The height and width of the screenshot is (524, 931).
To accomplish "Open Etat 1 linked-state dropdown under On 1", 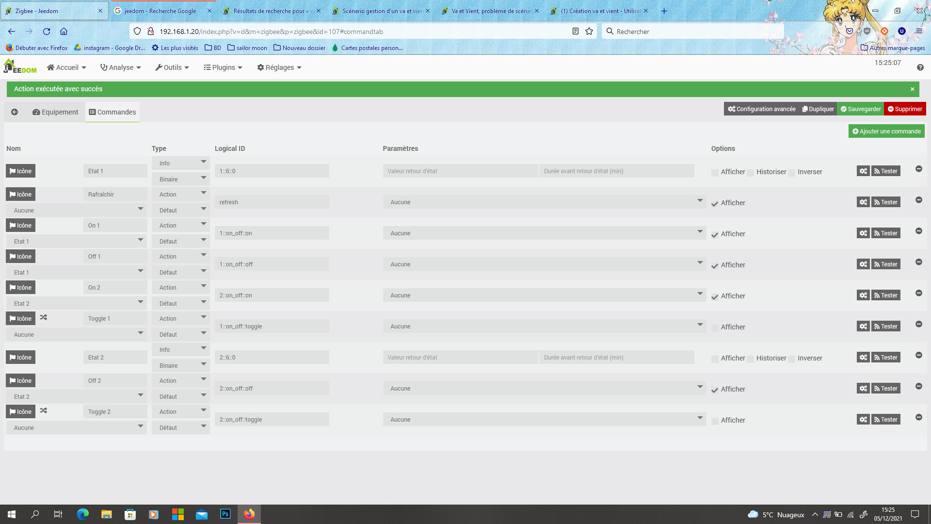I will tap(76, 241).
